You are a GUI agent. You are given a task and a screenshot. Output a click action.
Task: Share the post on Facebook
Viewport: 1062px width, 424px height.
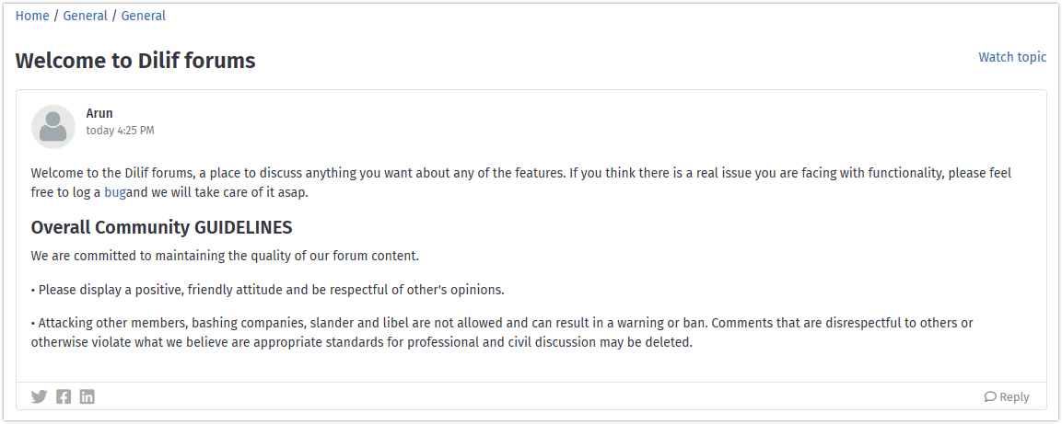64,396
